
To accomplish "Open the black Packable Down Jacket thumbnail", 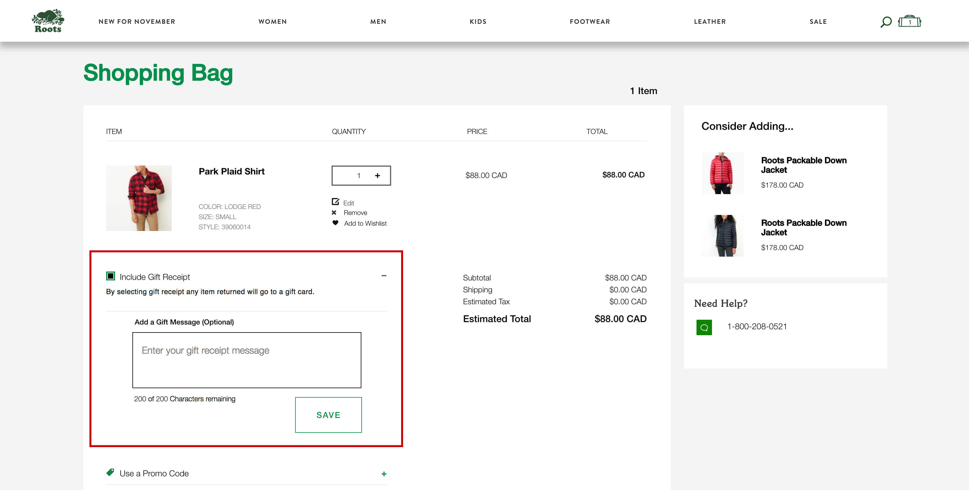I will click(x=722, y=236).
